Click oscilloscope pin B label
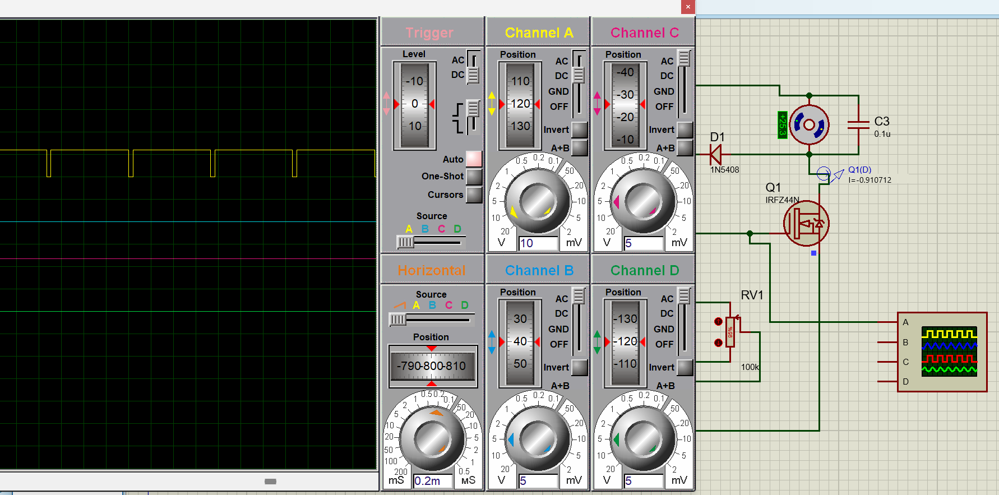This screenshot has height=495, width=999. (905, 342)
